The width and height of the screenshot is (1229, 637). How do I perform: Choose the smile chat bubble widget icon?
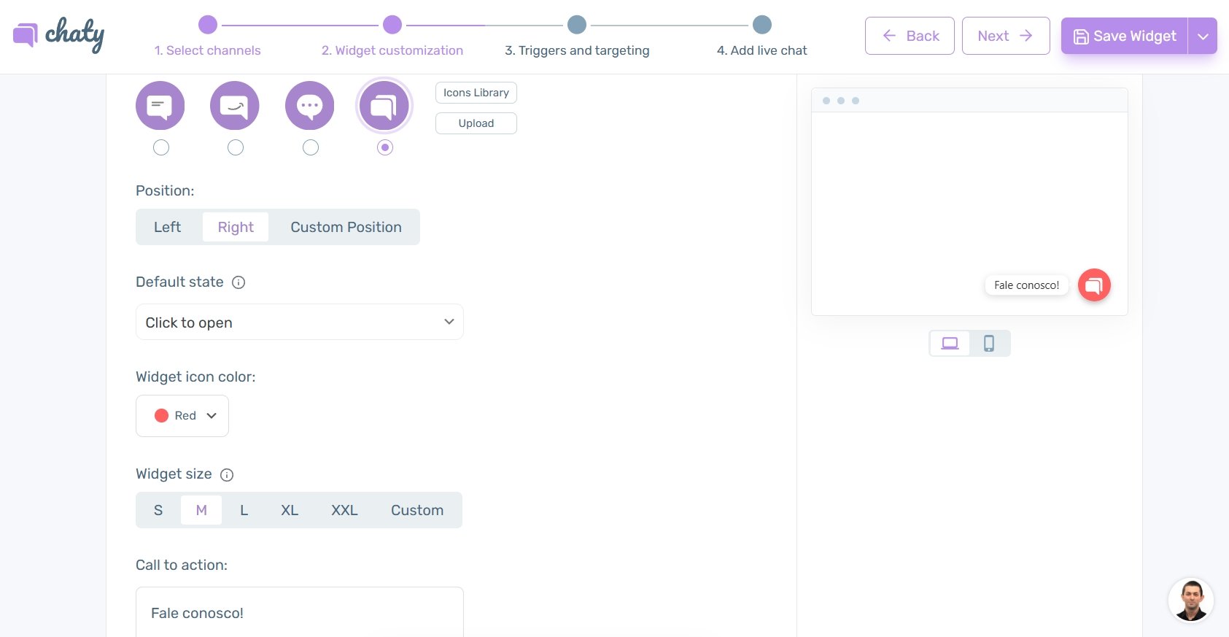coord(235,106)
